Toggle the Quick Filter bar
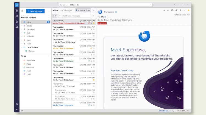The width and height of the screenshot is (206, 115). [83, 10]
